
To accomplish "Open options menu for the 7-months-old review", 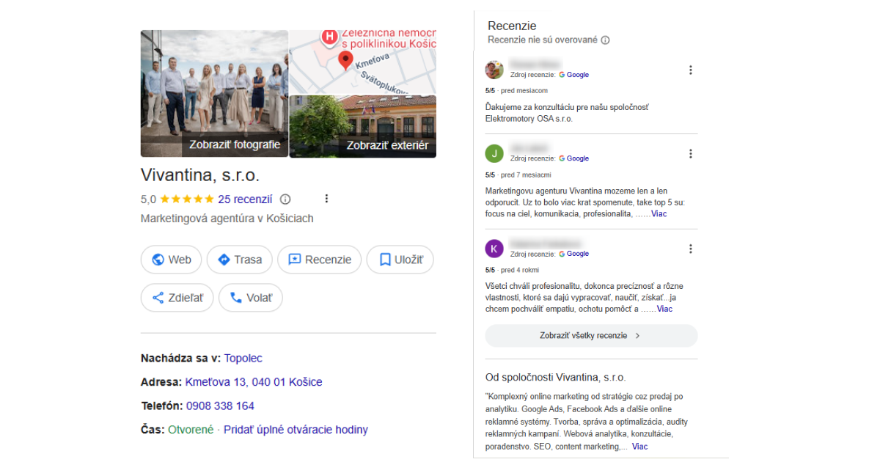I will click(690, 154).
